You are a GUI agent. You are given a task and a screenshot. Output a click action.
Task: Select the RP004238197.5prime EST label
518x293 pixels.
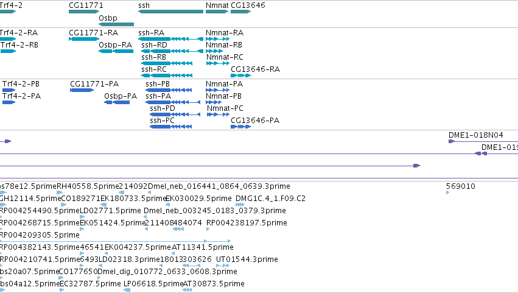tap(247, 223)
